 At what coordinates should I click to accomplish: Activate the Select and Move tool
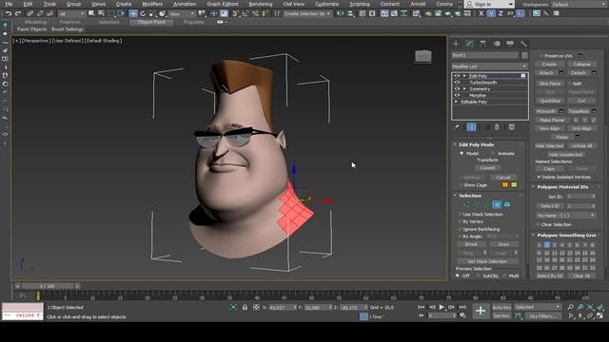pos(133,13)
